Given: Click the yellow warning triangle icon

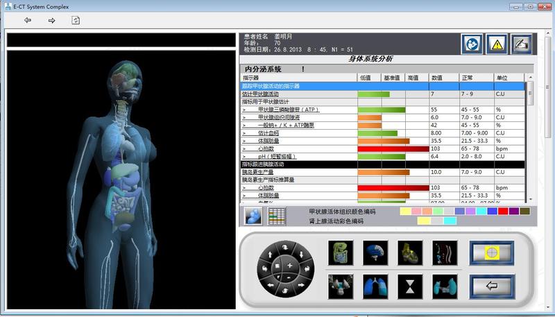Looking at the screenshot, I should point(497,44).
